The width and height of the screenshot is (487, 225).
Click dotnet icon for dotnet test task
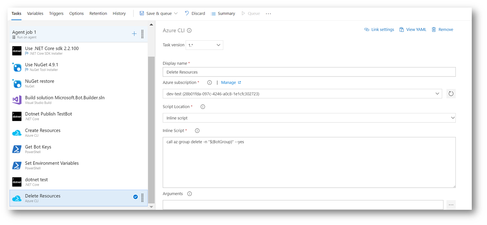click(x=17, y=182)
